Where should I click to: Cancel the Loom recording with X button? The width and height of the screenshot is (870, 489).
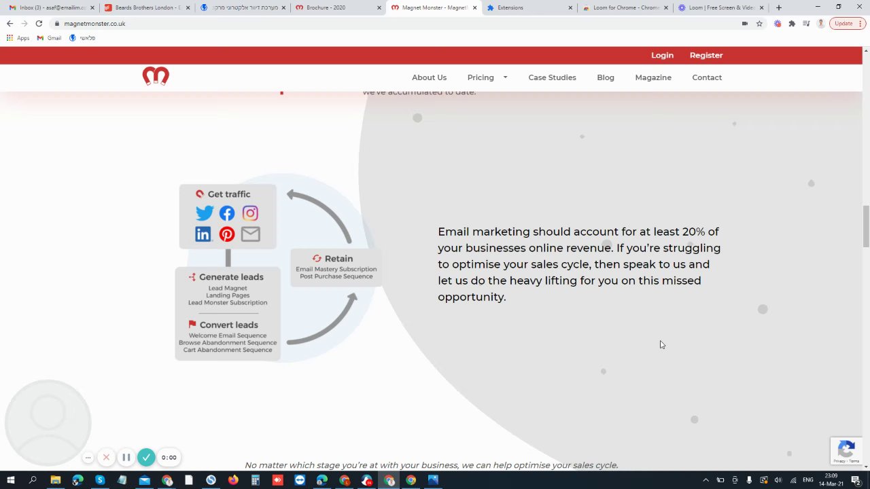(106, 457)
